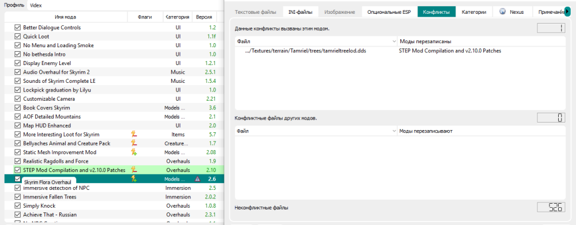Disable Audio Overhaul for Skyrim 2
The width and height of the screenshot is (576, 225).
pyautogui.click(x=17, y=72)
